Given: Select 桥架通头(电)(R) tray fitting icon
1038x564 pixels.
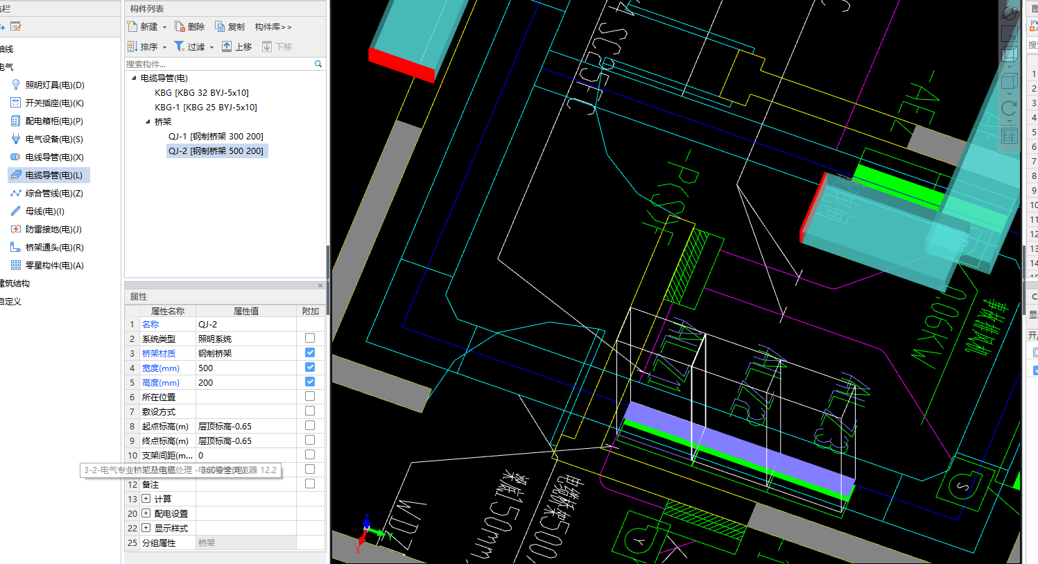Looking at the screenshot, I should tap(16, 247).
